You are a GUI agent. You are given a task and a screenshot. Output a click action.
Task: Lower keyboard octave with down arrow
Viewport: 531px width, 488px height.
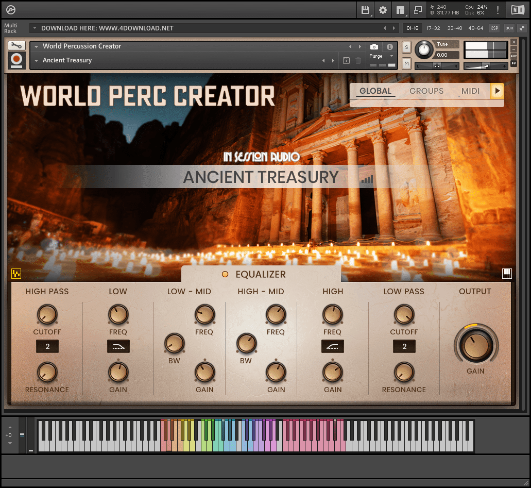(x=10, y=443)
